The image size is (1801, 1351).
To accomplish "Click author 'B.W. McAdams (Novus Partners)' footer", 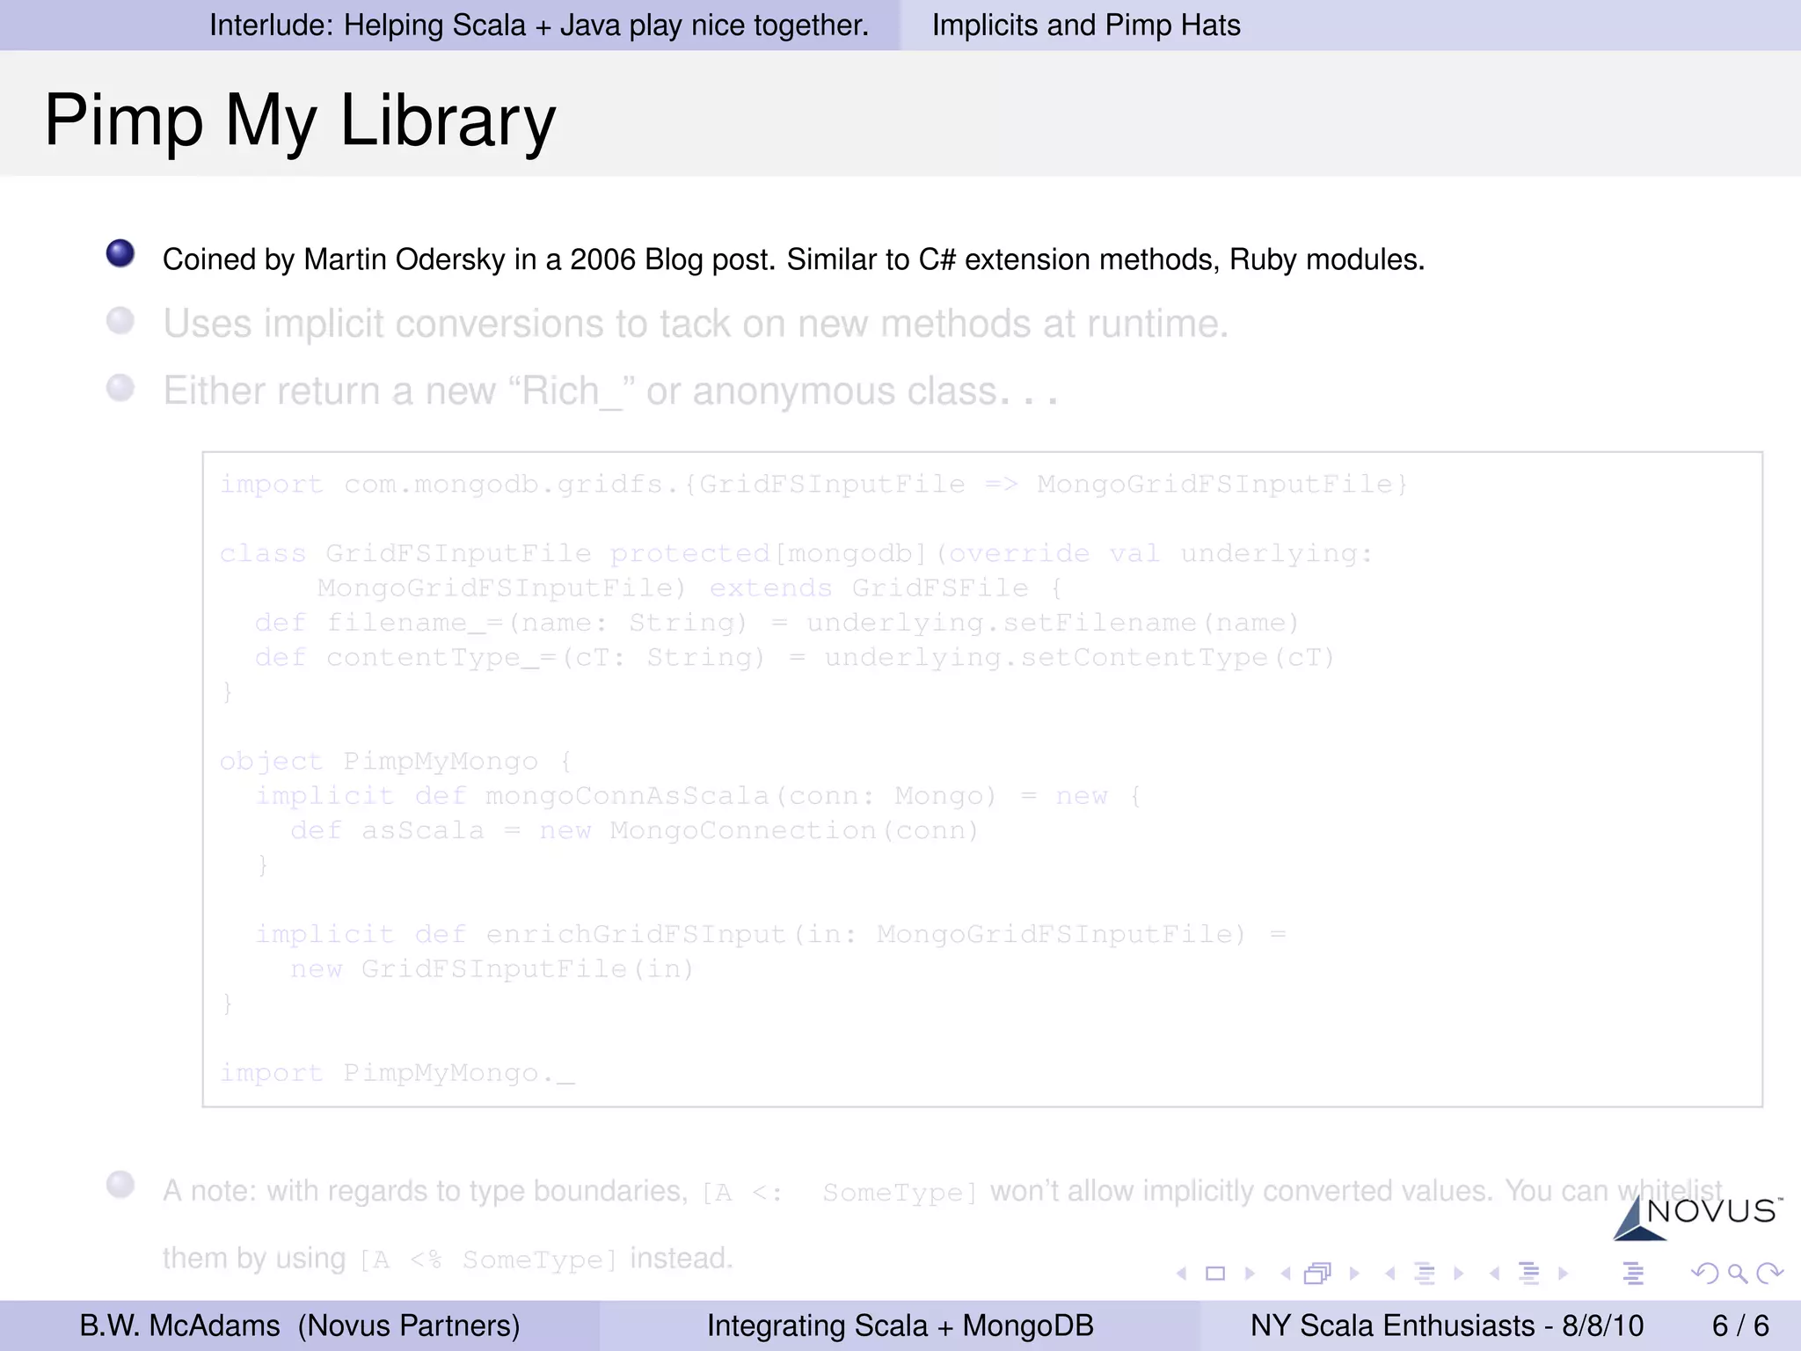I will [x=300, y=1325].
